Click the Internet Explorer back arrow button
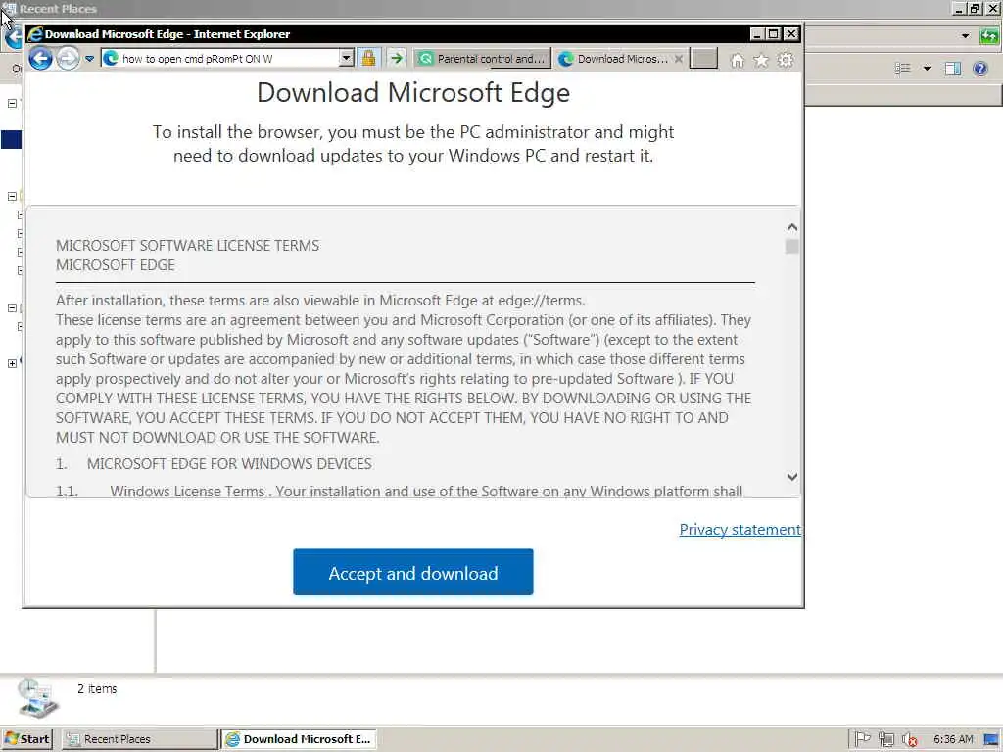Screen dimensions: 1003x752 tap(40, 59)
